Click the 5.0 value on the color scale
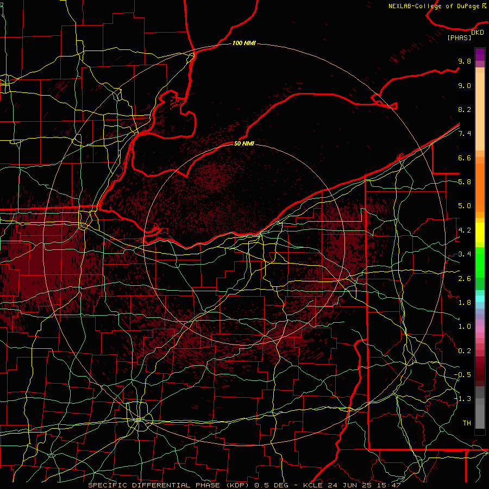The image size is (489, 489). 465,206
